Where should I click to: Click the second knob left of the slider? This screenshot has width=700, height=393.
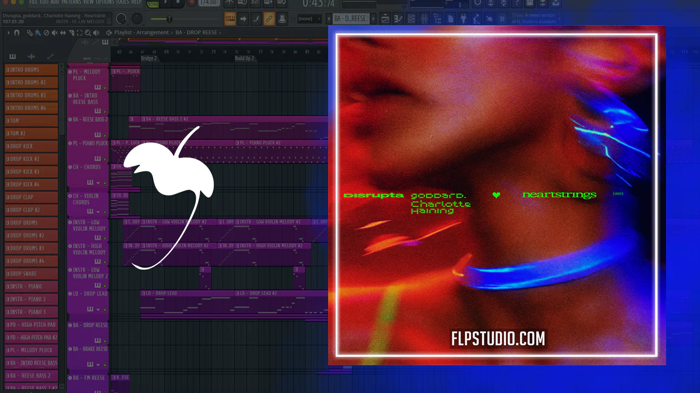point(137,19)
